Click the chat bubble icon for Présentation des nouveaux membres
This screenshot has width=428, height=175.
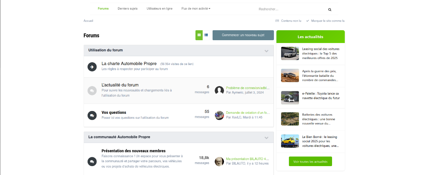tap(92, 161)
